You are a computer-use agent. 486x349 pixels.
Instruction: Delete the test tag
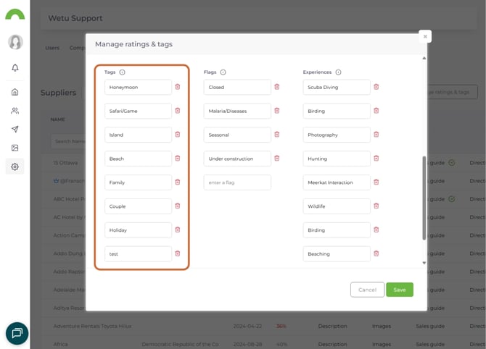(178, 253)
